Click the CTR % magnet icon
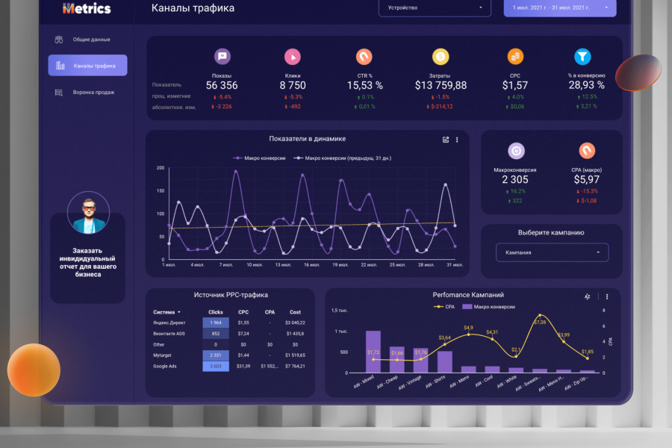The height and width of the screenshot is (448, 672). pos(364,57)
